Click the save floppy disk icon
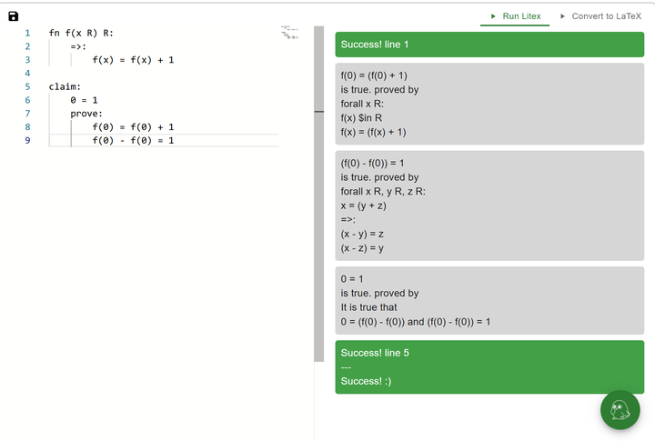Viewport: 655px width, 441px height. [14, 16]
